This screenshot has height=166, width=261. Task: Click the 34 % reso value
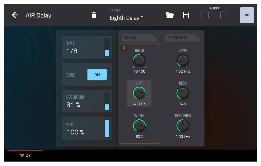click(x=183, y=104)
